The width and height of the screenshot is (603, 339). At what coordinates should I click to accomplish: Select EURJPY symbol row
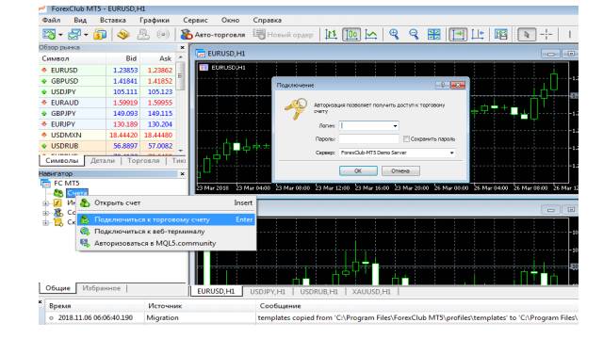(106, 124)
